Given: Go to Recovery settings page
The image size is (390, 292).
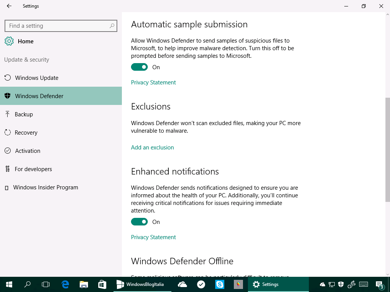Looking at the screenshot, I should 61,133.
